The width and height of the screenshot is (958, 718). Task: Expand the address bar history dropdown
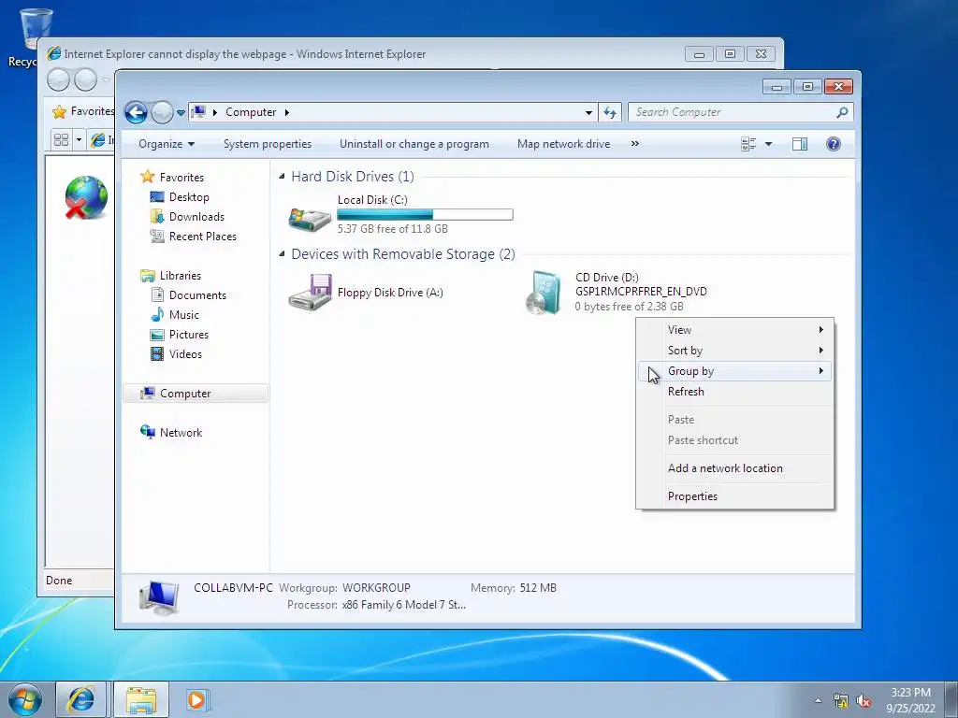click(588, 112)
